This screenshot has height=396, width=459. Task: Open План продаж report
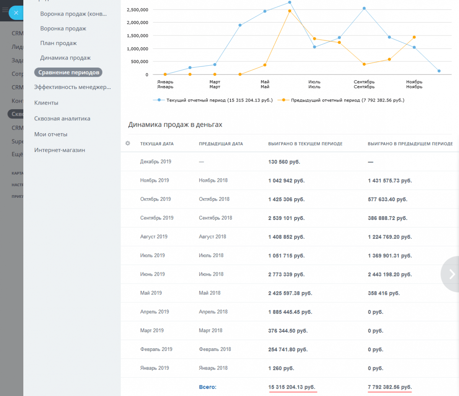pos(59,43)
